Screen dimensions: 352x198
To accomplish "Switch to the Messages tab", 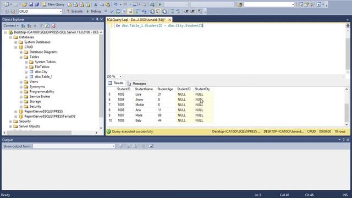I will pyautogui.click(x=137, y=84).
